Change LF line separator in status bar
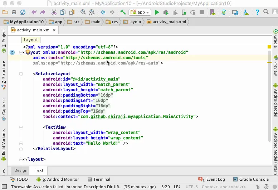Image resolution: width=278 pixels, height=190 pixels. tap(177, 187)
